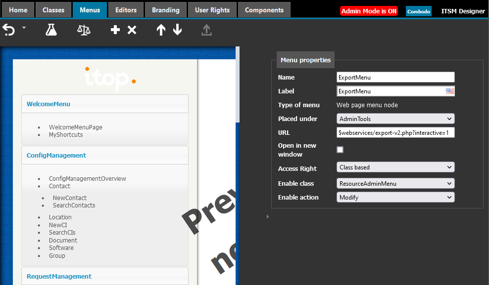The width and height of the screenshot is (489, 285).
Task: Open the undo history dropdown arrow
Action: tap(24, 28)
